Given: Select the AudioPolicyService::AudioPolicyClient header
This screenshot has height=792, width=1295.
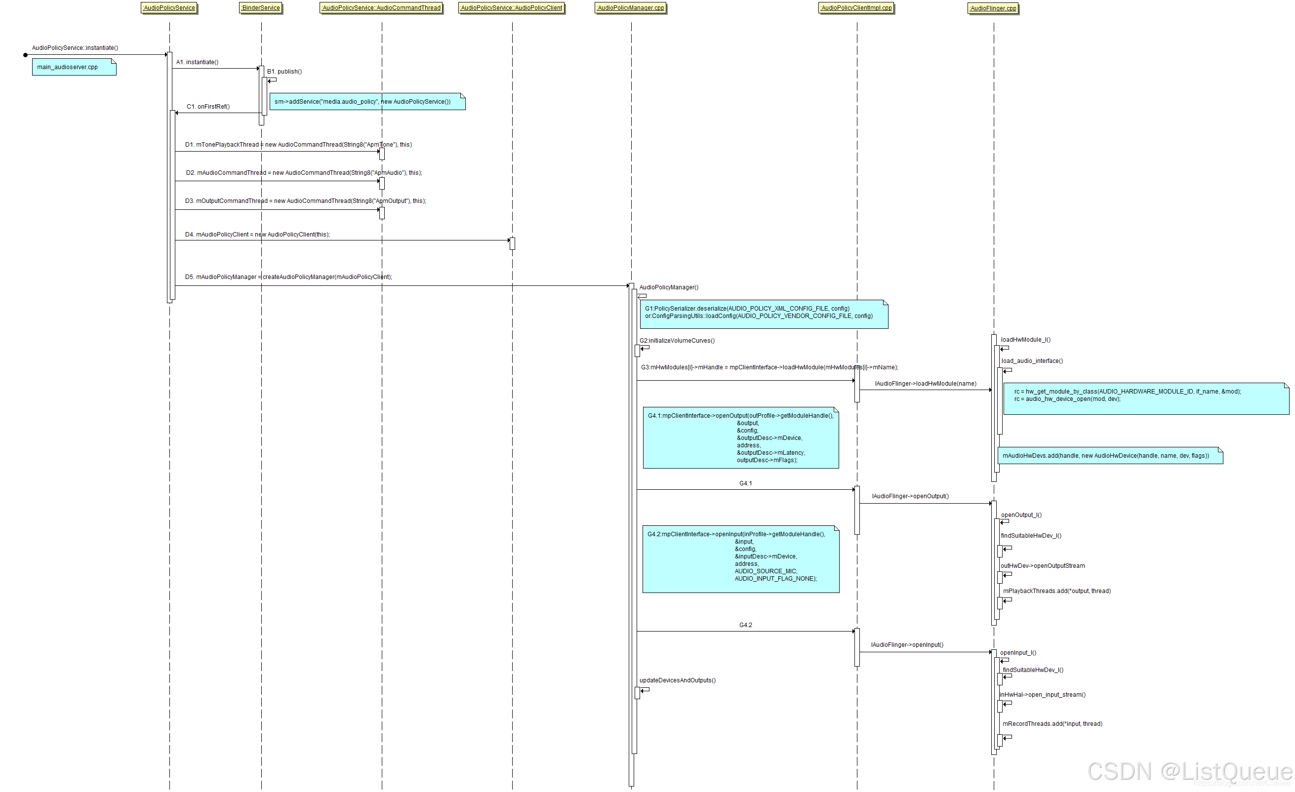Looking at the screenshot, I should point(511,8).
